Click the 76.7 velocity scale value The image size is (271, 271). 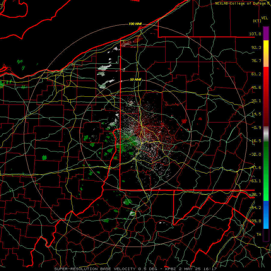(256, 61)
